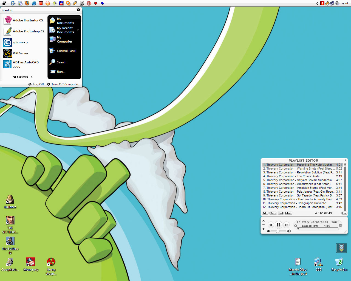
Task: Expand hidden system tray icons chevron
Action: pyautogui.click(x=317, y=3)
